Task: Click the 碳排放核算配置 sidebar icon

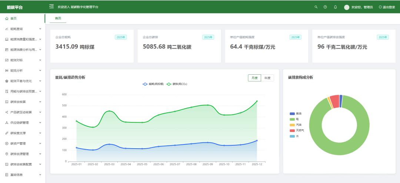Action: (x=7, y=165)
